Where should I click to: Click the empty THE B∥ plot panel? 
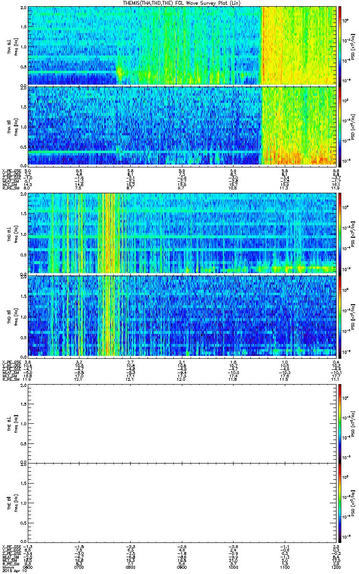pos(182,502)
